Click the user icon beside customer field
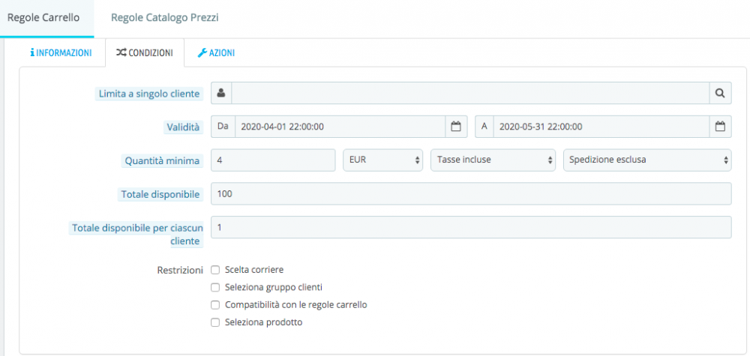Viewport: 750px width, 356px height. pos(221,93)
